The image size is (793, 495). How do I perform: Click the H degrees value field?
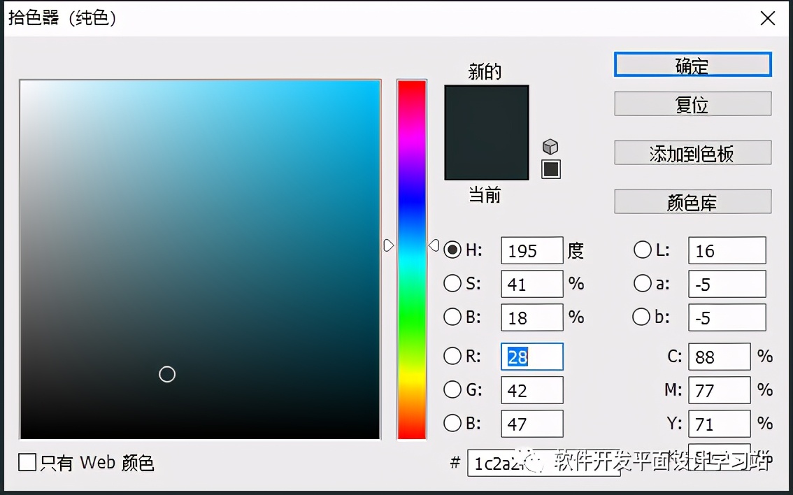click(x=531, y=250)
